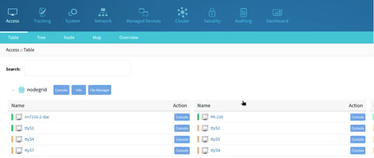Click the monitor icon beside ttyS2
Viewport: 374px width, 158px height.
pos(205,128)
